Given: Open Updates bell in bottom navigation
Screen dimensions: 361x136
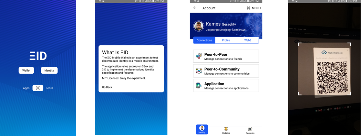Looking at the screenshot, I should (x=226, y=130).
